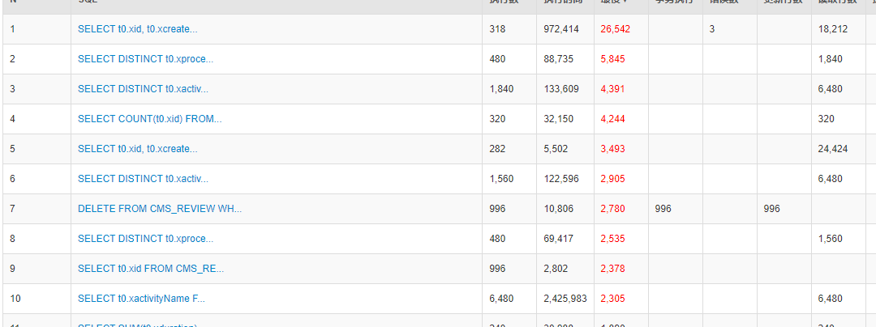The height and width of the screenshot is (327, 876).
Task: Click the 24,424 rows value in row 5
Action: [833, 149]
